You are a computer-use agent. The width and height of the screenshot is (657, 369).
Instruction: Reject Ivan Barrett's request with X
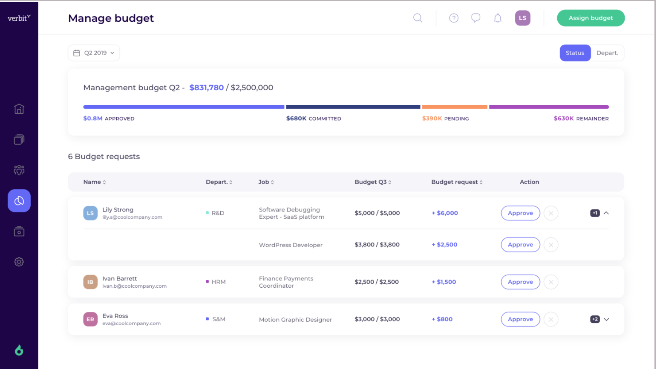pos(551,282)
